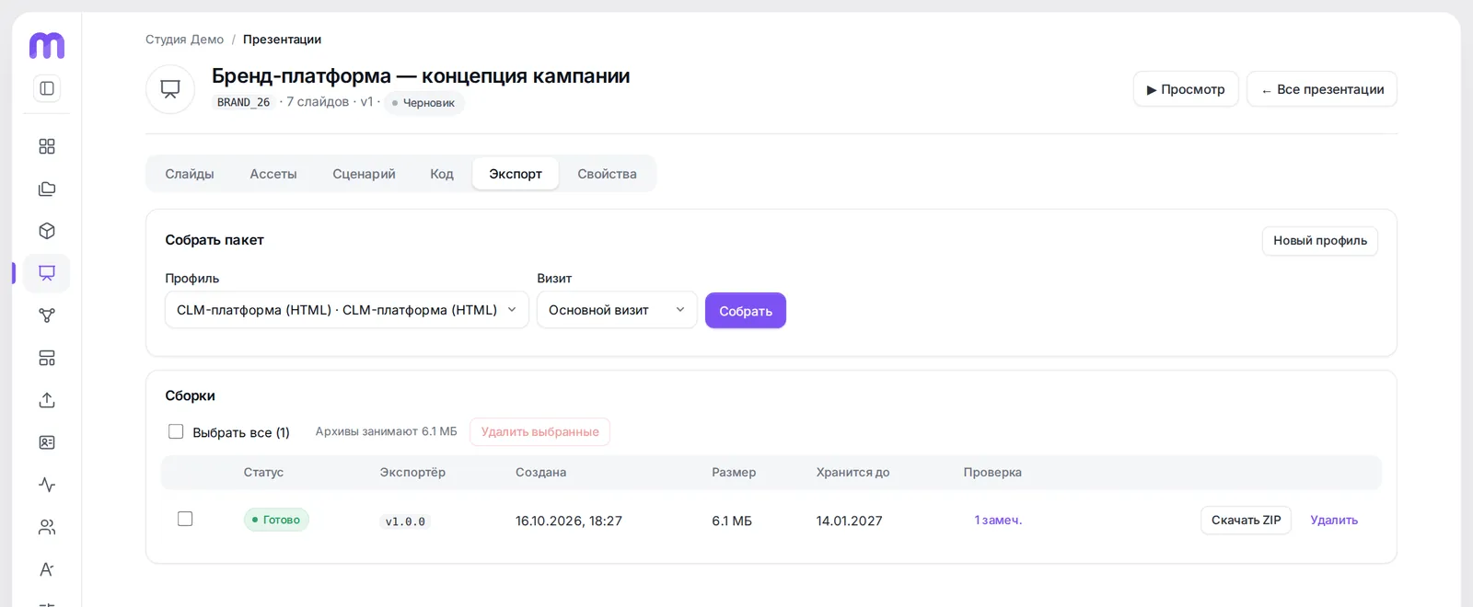
Task: Click the Удалить link in the build row
Action: coord(1334,521)
